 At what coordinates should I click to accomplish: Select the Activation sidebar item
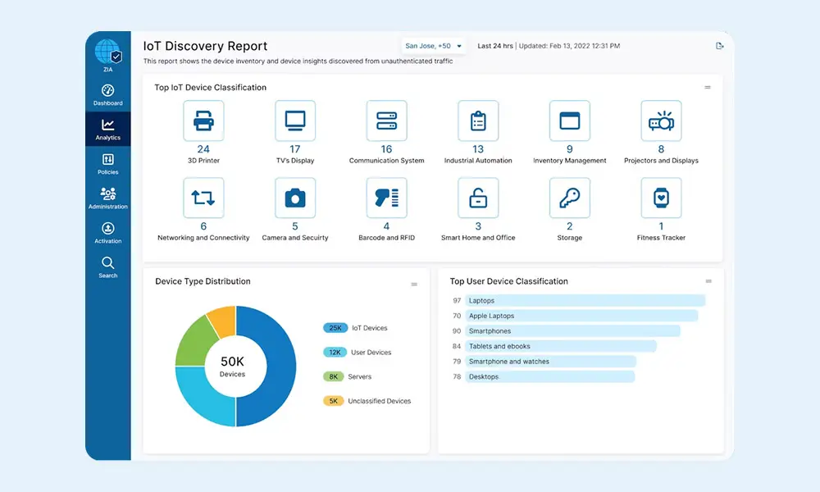click(x=107, y=233)
